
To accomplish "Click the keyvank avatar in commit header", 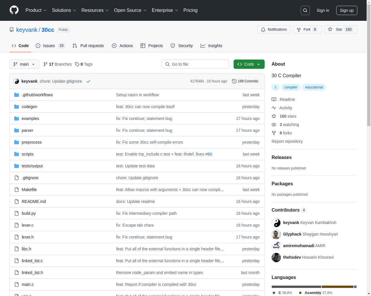I will click(16, 81).
